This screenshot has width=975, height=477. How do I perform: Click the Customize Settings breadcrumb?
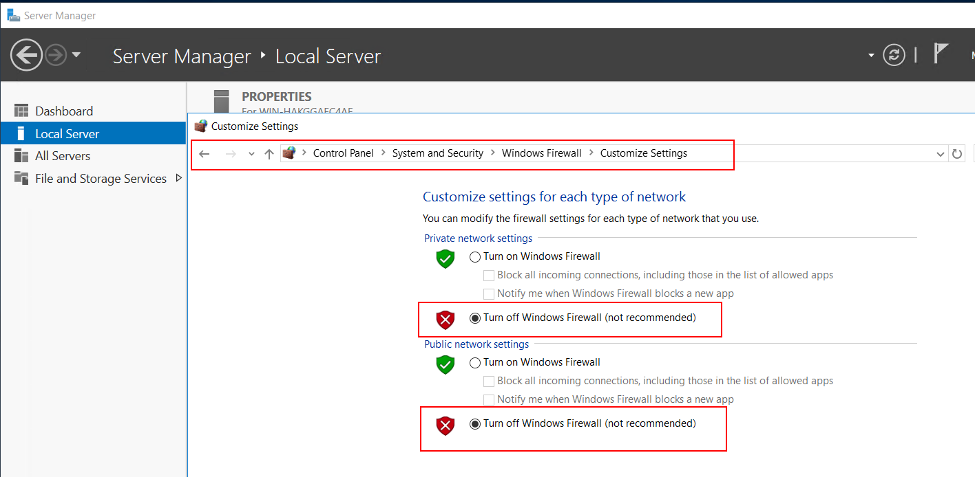point(644,153)
